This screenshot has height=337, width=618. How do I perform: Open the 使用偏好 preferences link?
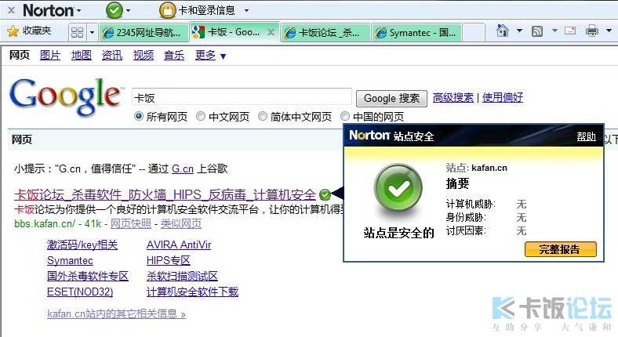[x=503, y=97]
